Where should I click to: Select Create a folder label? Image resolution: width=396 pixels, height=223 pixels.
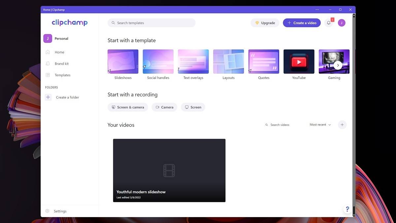pos(68,97)
